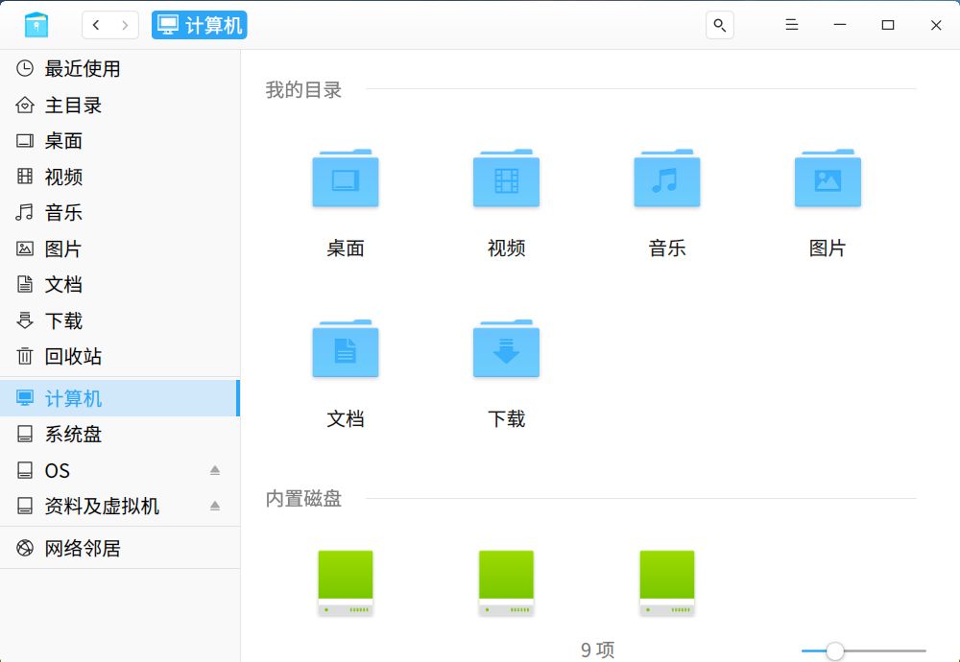Switch to the 计算机 tab
Viewport: 960px width, 662px height.
click(199, 25)
